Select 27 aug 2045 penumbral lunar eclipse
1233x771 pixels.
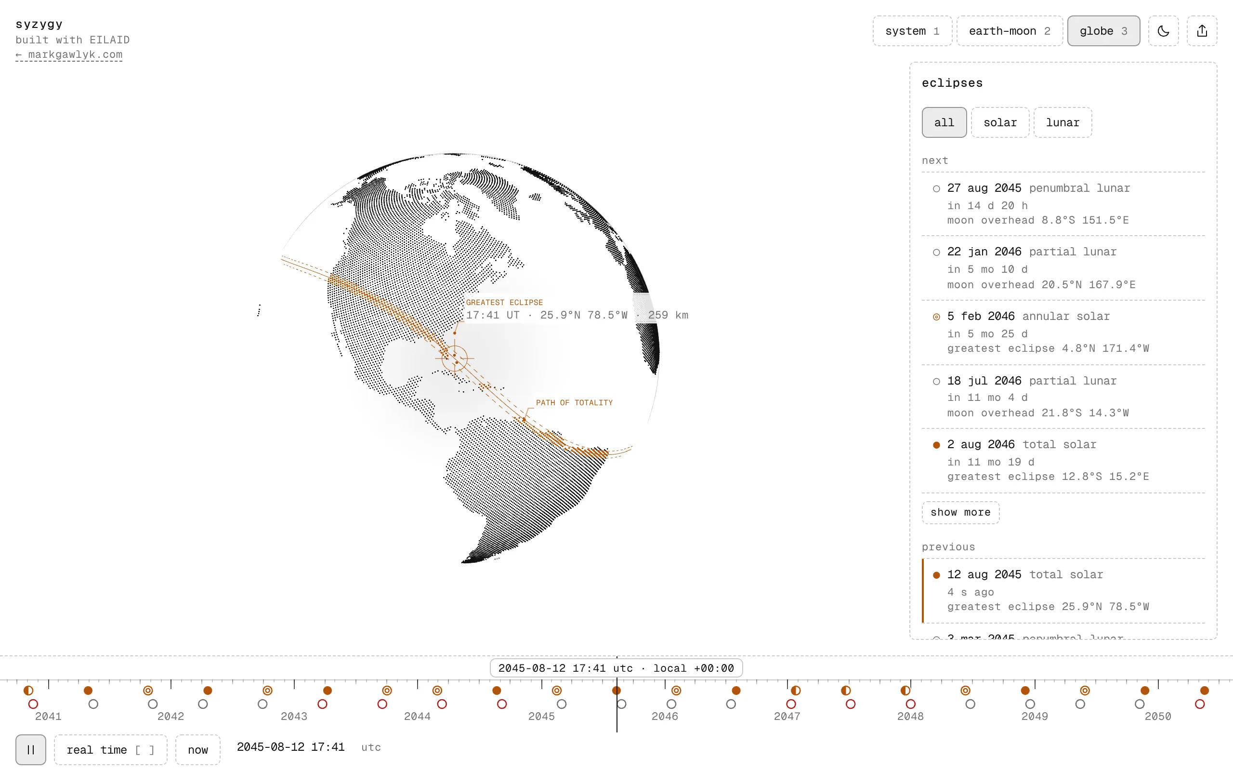(1063, 204)
